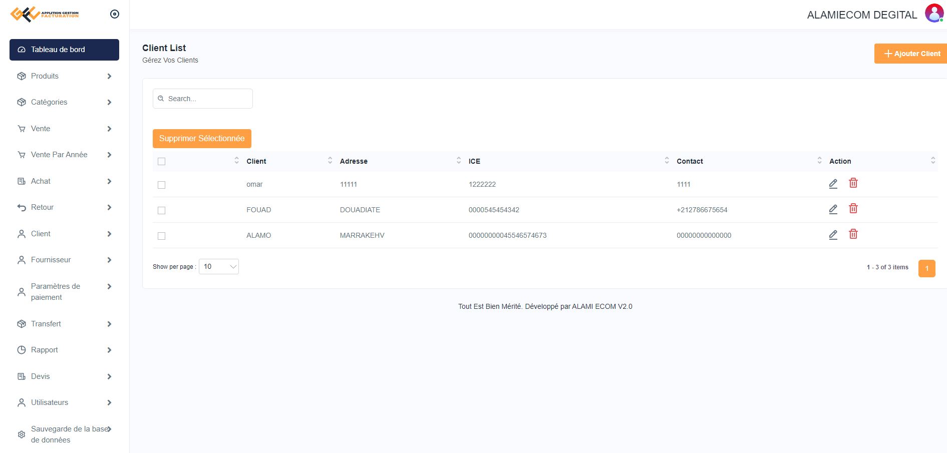This screenshot has width=947, height=453.
Task: Click the Ajouter Client button
Action: [911, 54]
